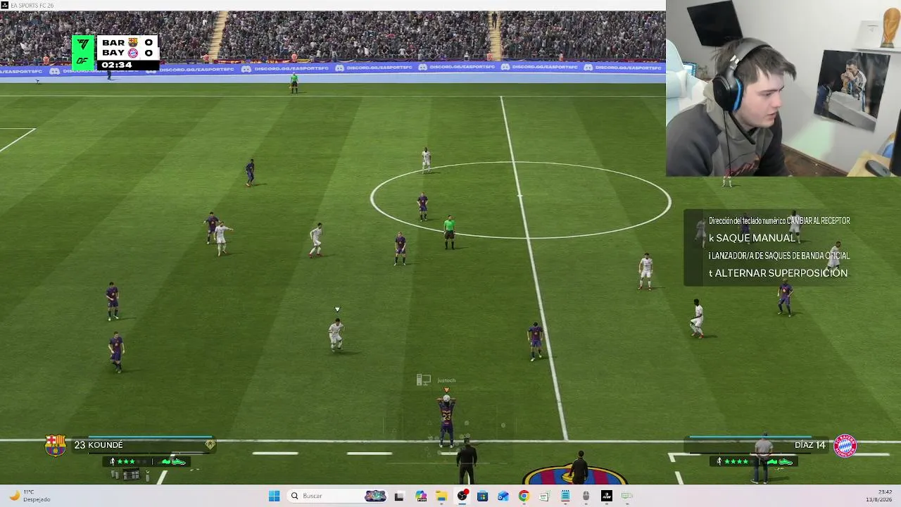This screenshot has width=901, height=507.
Task: Open the Windows Start menu
Action: click(x=274, y=496)
